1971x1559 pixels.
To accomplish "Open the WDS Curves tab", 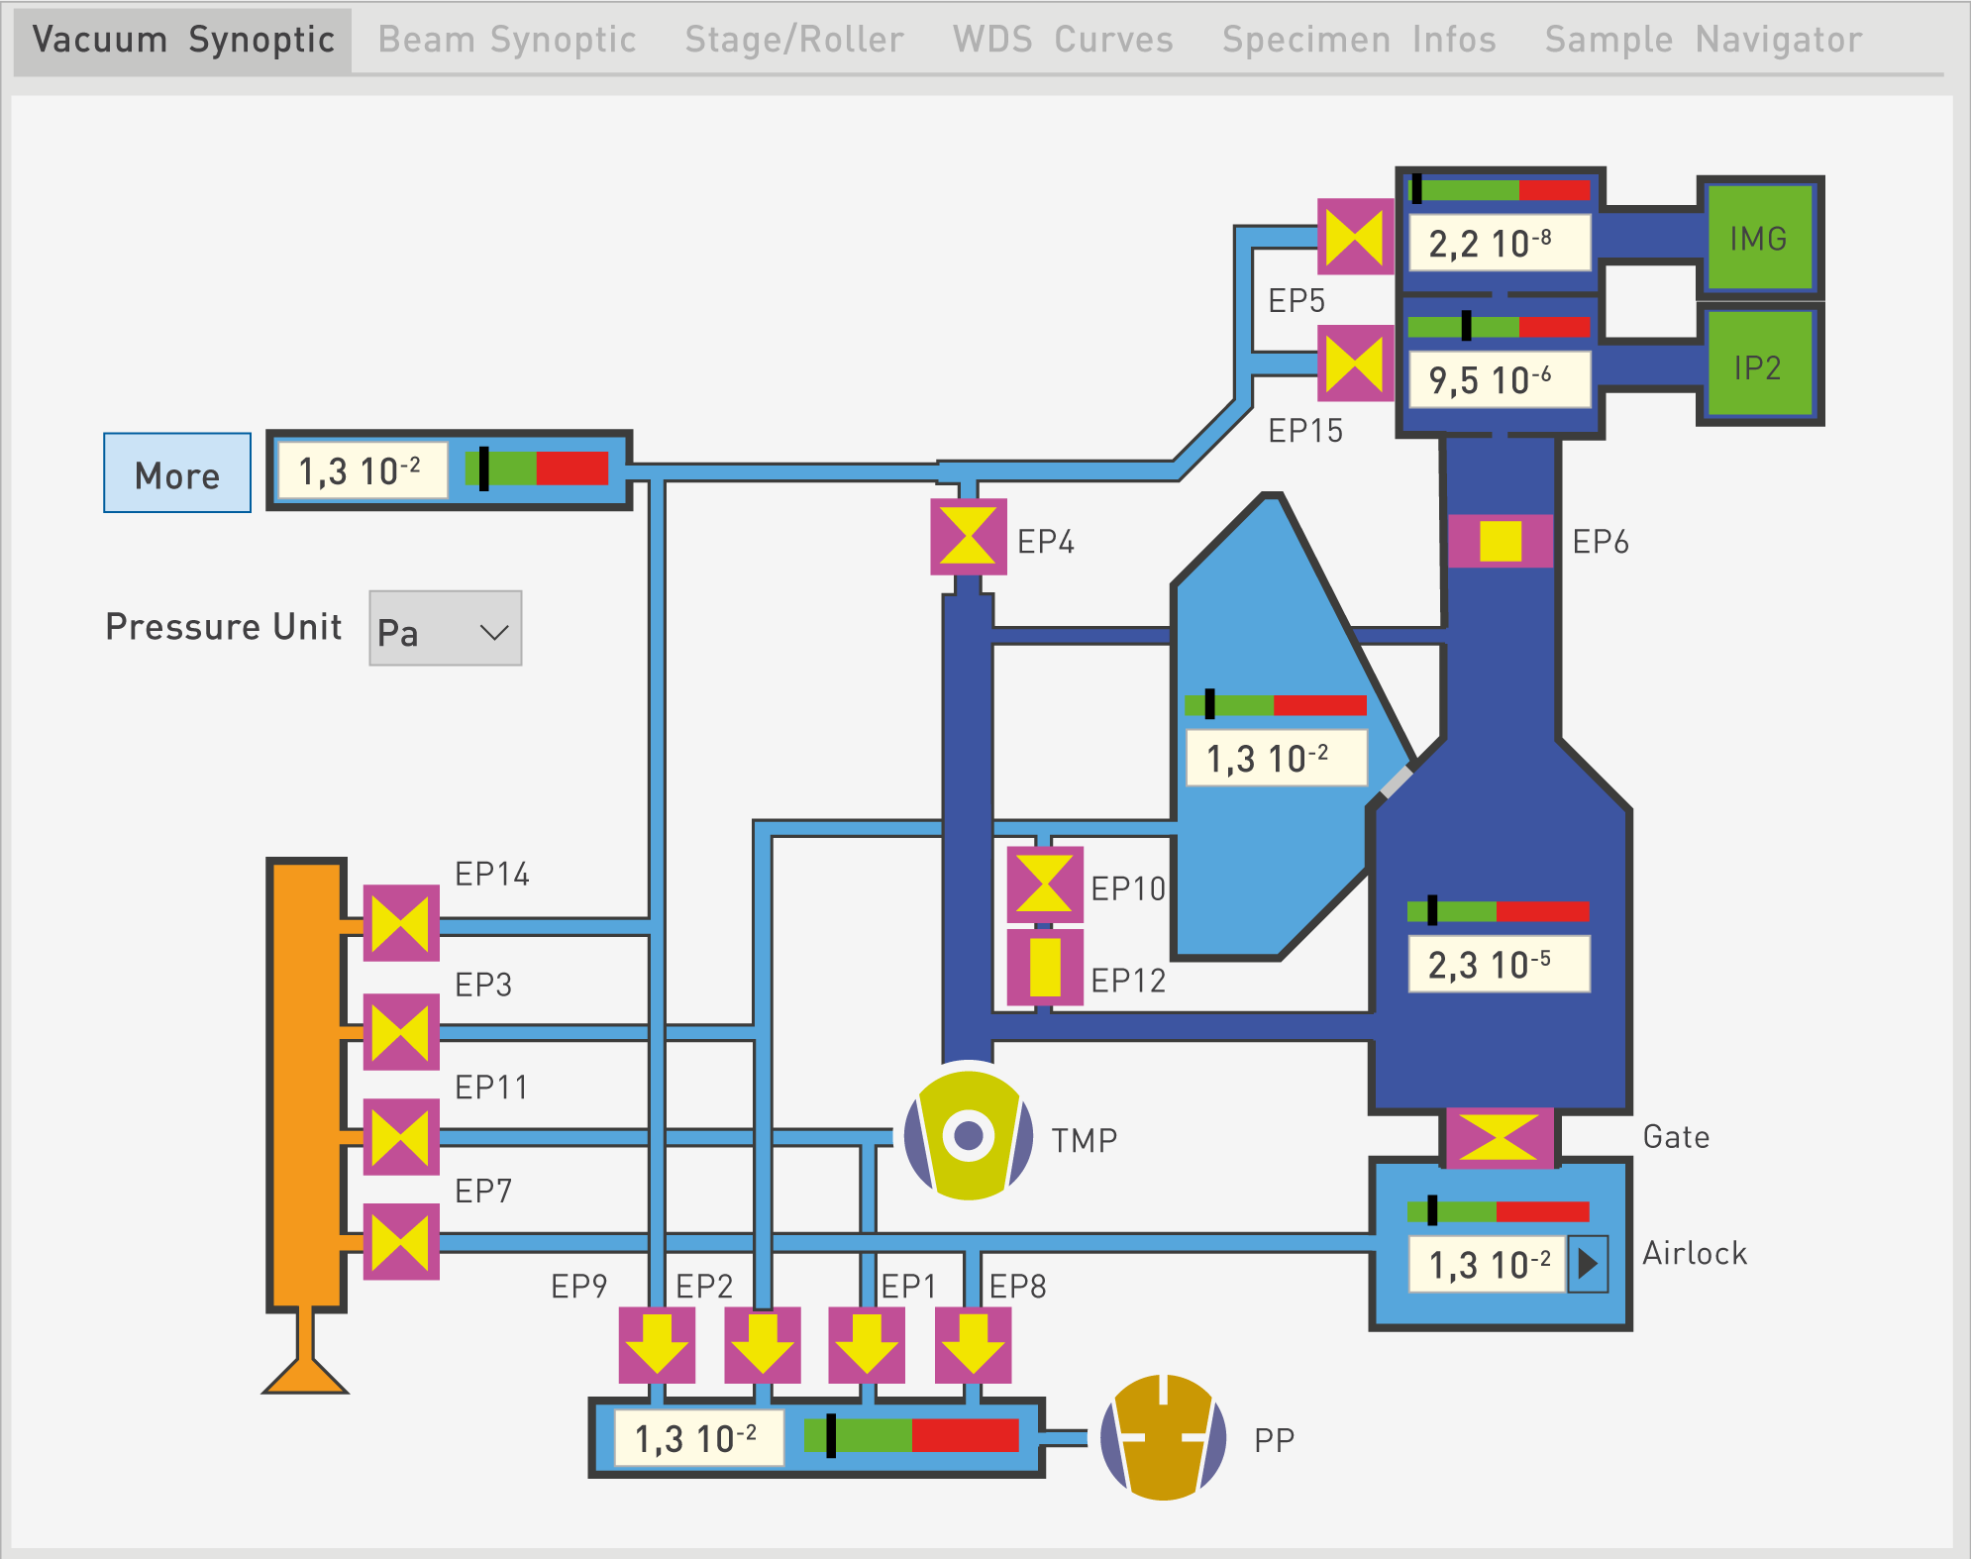I will point(1062,40).
